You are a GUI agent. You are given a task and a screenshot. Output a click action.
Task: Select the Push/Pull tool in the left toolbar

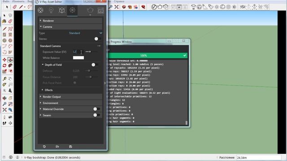[x=10, y=59]
